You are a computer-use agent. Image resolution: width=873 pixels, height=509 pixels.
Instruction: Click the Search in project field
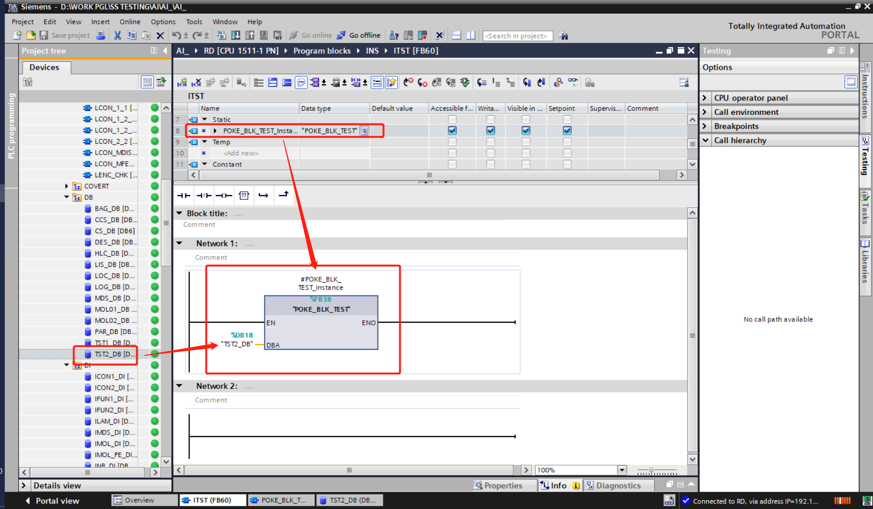517,36
